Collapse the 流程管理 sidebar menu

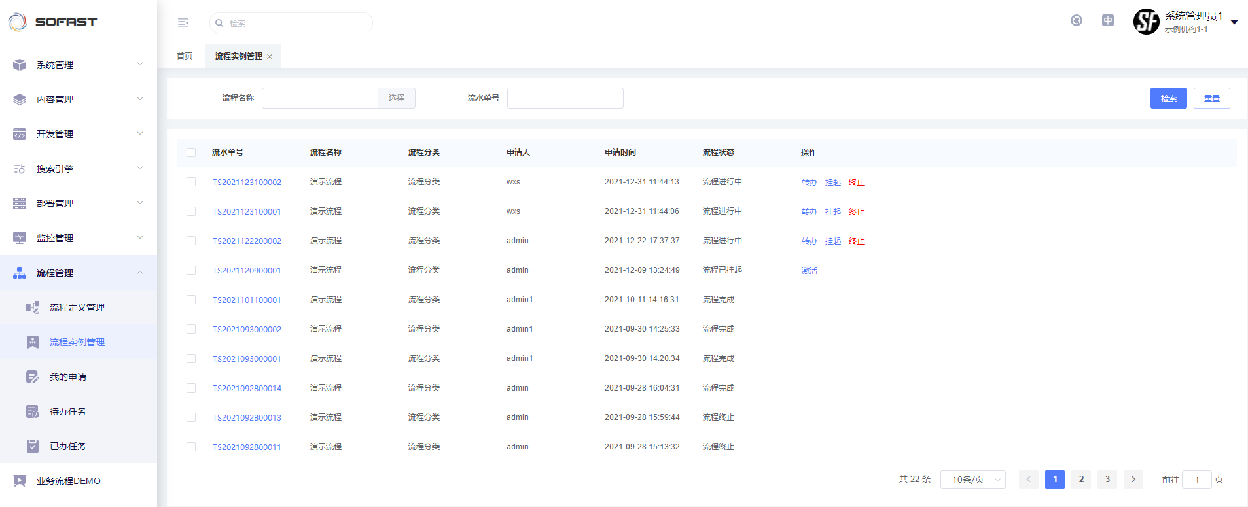click(139, 273)
